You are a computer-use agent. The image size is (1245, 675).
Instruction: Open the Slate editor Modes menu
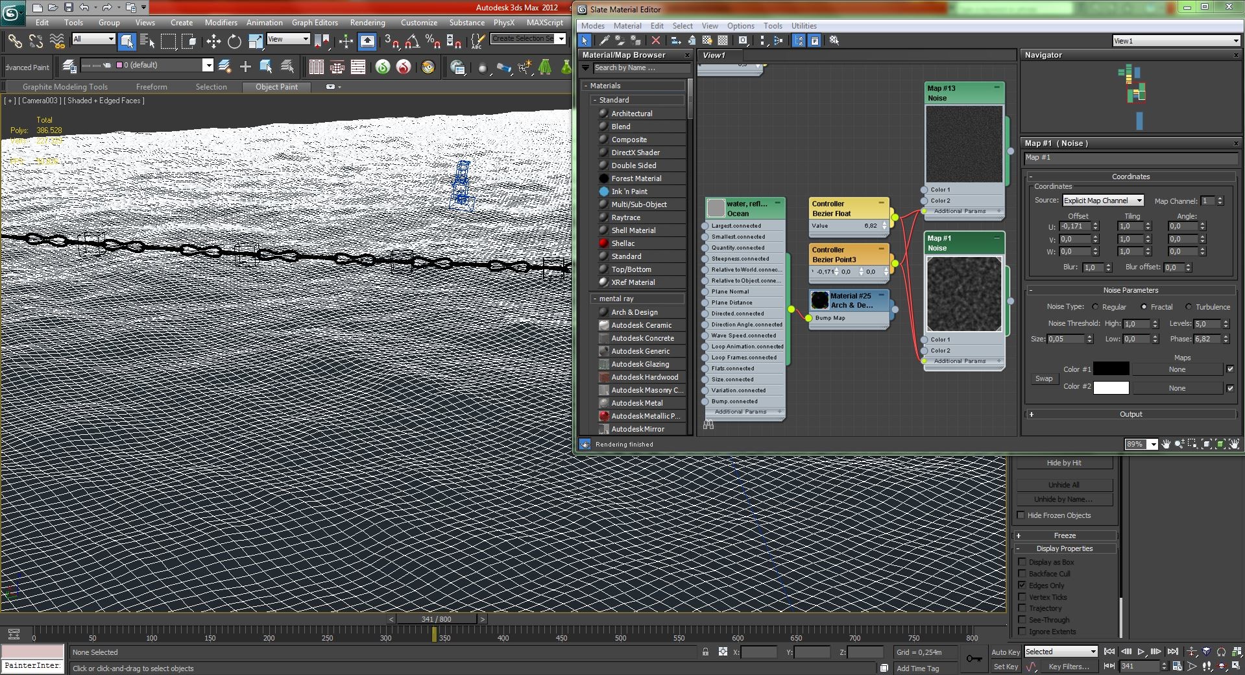tap(592, 26)
